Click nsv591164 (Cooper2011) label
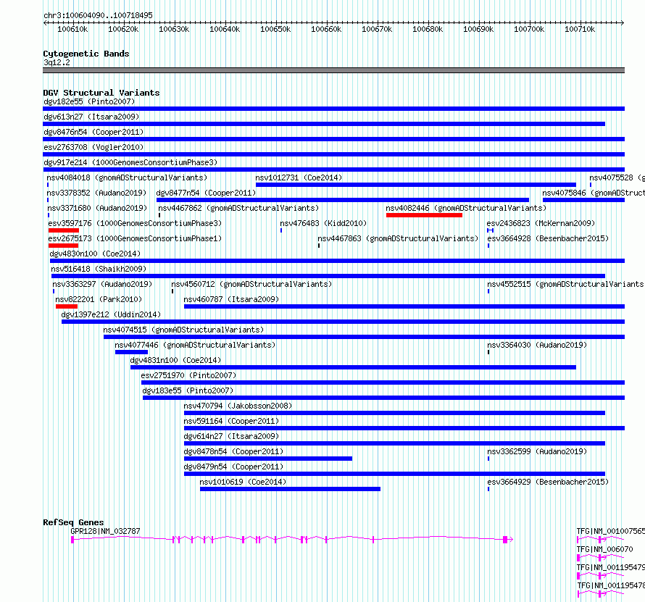The height and width of the screenshot is (602, 645). point(231,421)
